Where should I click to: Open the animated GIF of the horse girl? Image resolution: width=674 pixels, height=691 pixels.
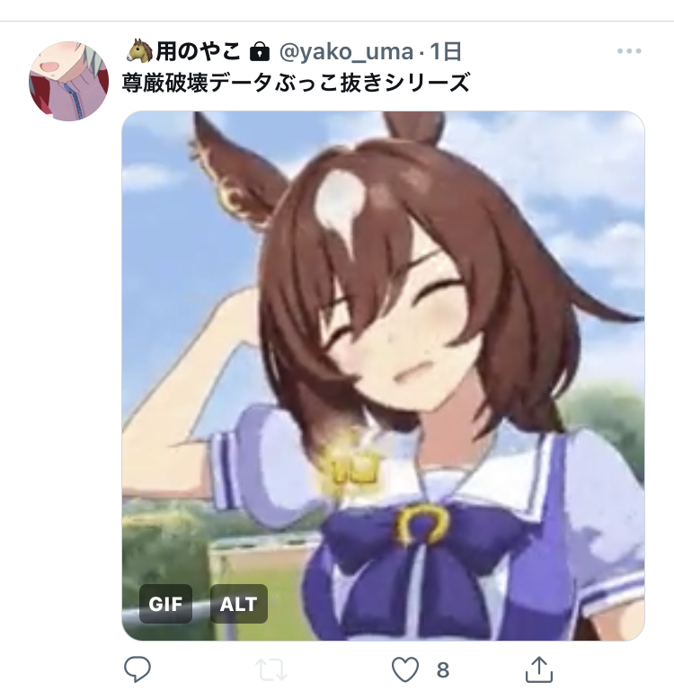click(383, 376)
